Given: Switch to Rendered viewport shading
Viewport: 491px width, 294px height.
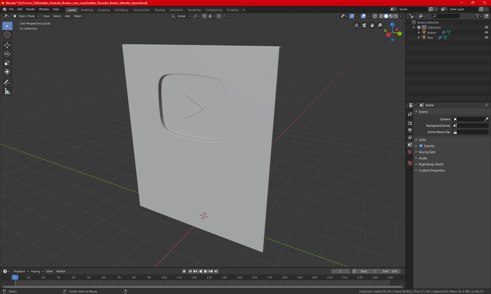Looking at the screenshot, I should 396,16.
